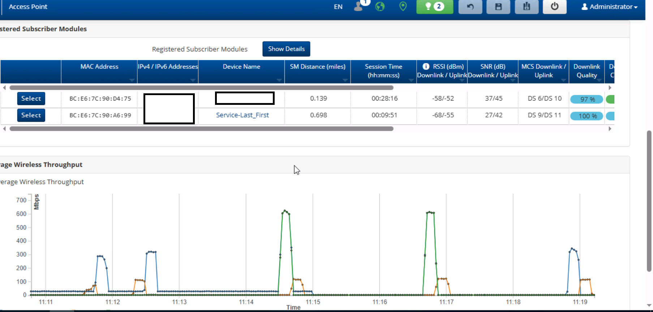This screenshot has height=312, width=653.
Task: Open the Administrator user dropdown
Action: 609,6
